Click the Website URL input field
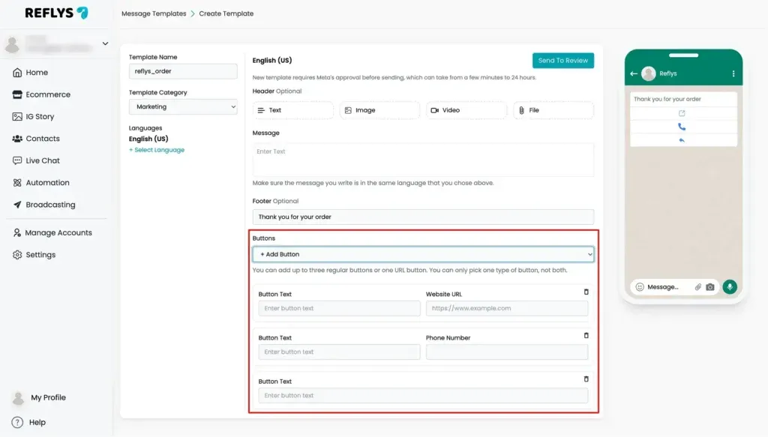 click(x=507, y=308)
